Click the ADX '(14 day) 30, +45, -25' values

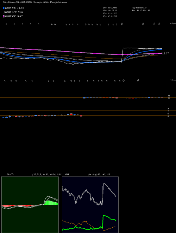(x=99, y=174)
